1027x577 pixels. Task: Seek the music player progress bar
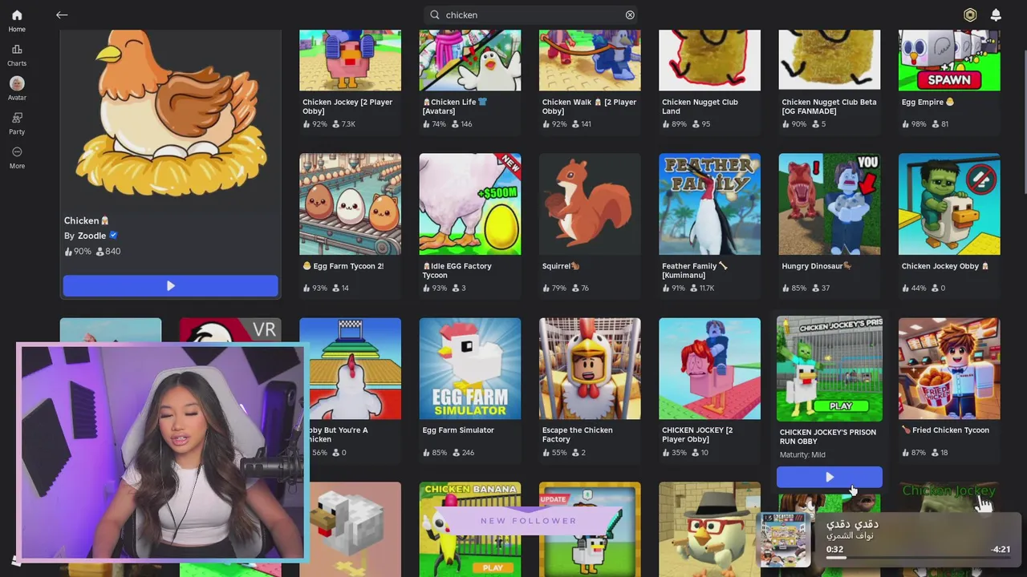[x=918, y=557]
